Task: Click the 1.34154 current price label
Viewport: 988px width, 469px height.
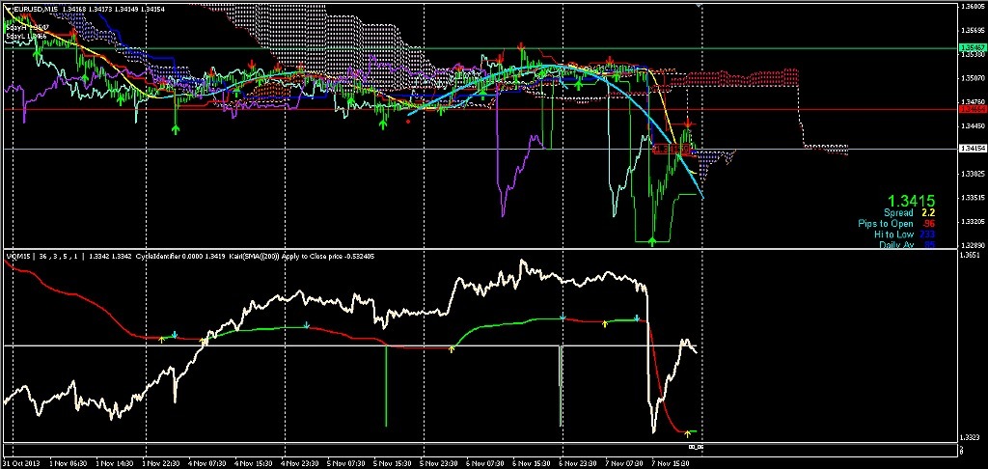Action: [971, 150]
